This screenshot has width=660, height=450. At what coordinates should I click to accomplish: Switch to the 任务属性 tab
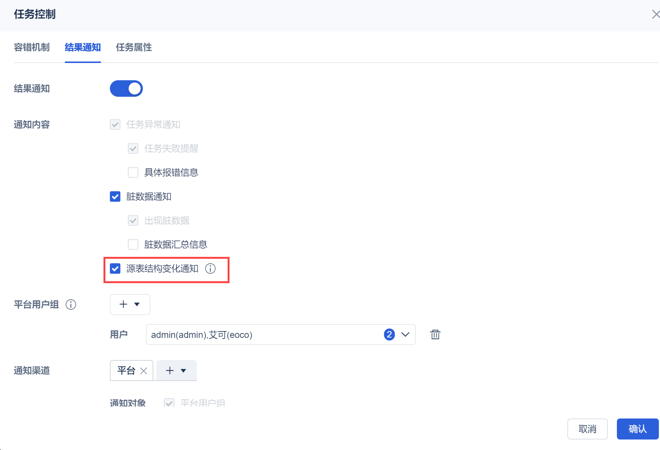tap(134, 47)
